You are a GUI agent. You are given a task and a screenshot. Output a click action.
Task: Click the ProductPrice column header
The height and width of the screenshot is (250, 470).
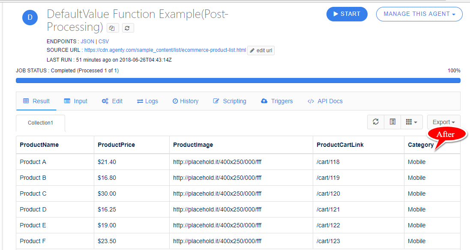pos(116,145)
